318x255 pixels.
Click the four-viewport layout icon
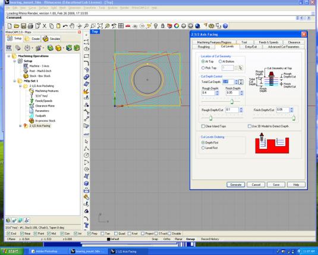pos(121,26)
